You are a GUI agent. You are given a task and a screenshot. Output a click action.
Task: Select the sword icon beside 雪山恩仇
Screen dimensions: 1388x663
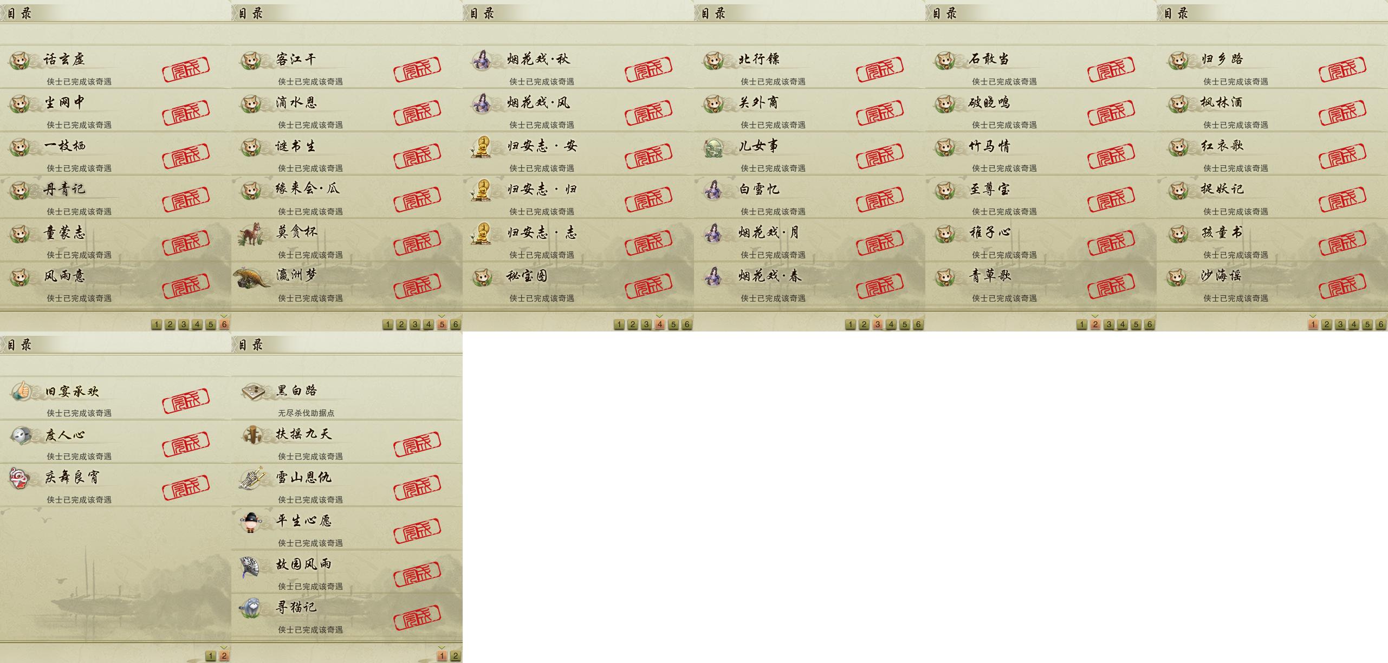click(252, 478)
